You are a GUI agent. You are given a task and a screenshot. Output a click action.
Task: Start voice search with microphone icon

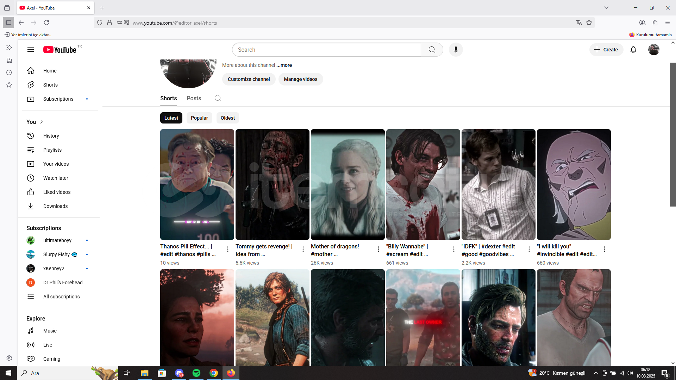click(x=456, y=50)
